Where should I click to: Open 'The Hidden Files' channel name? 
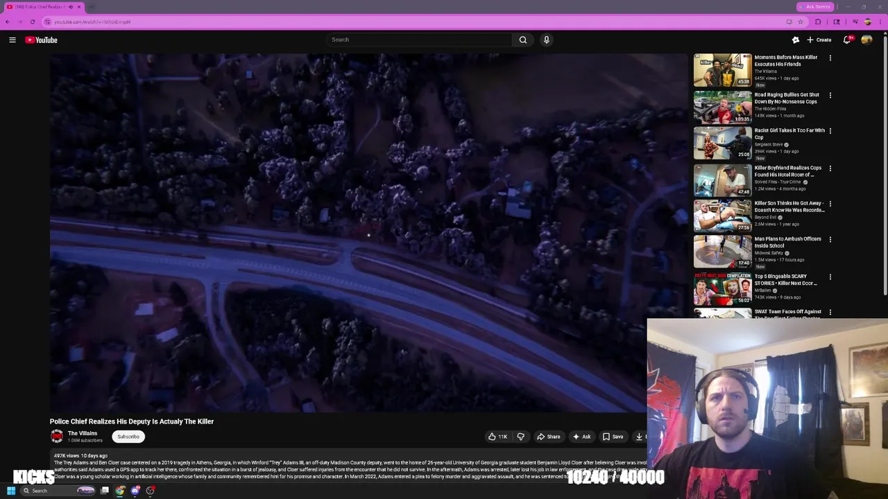[x=770, y=109]
